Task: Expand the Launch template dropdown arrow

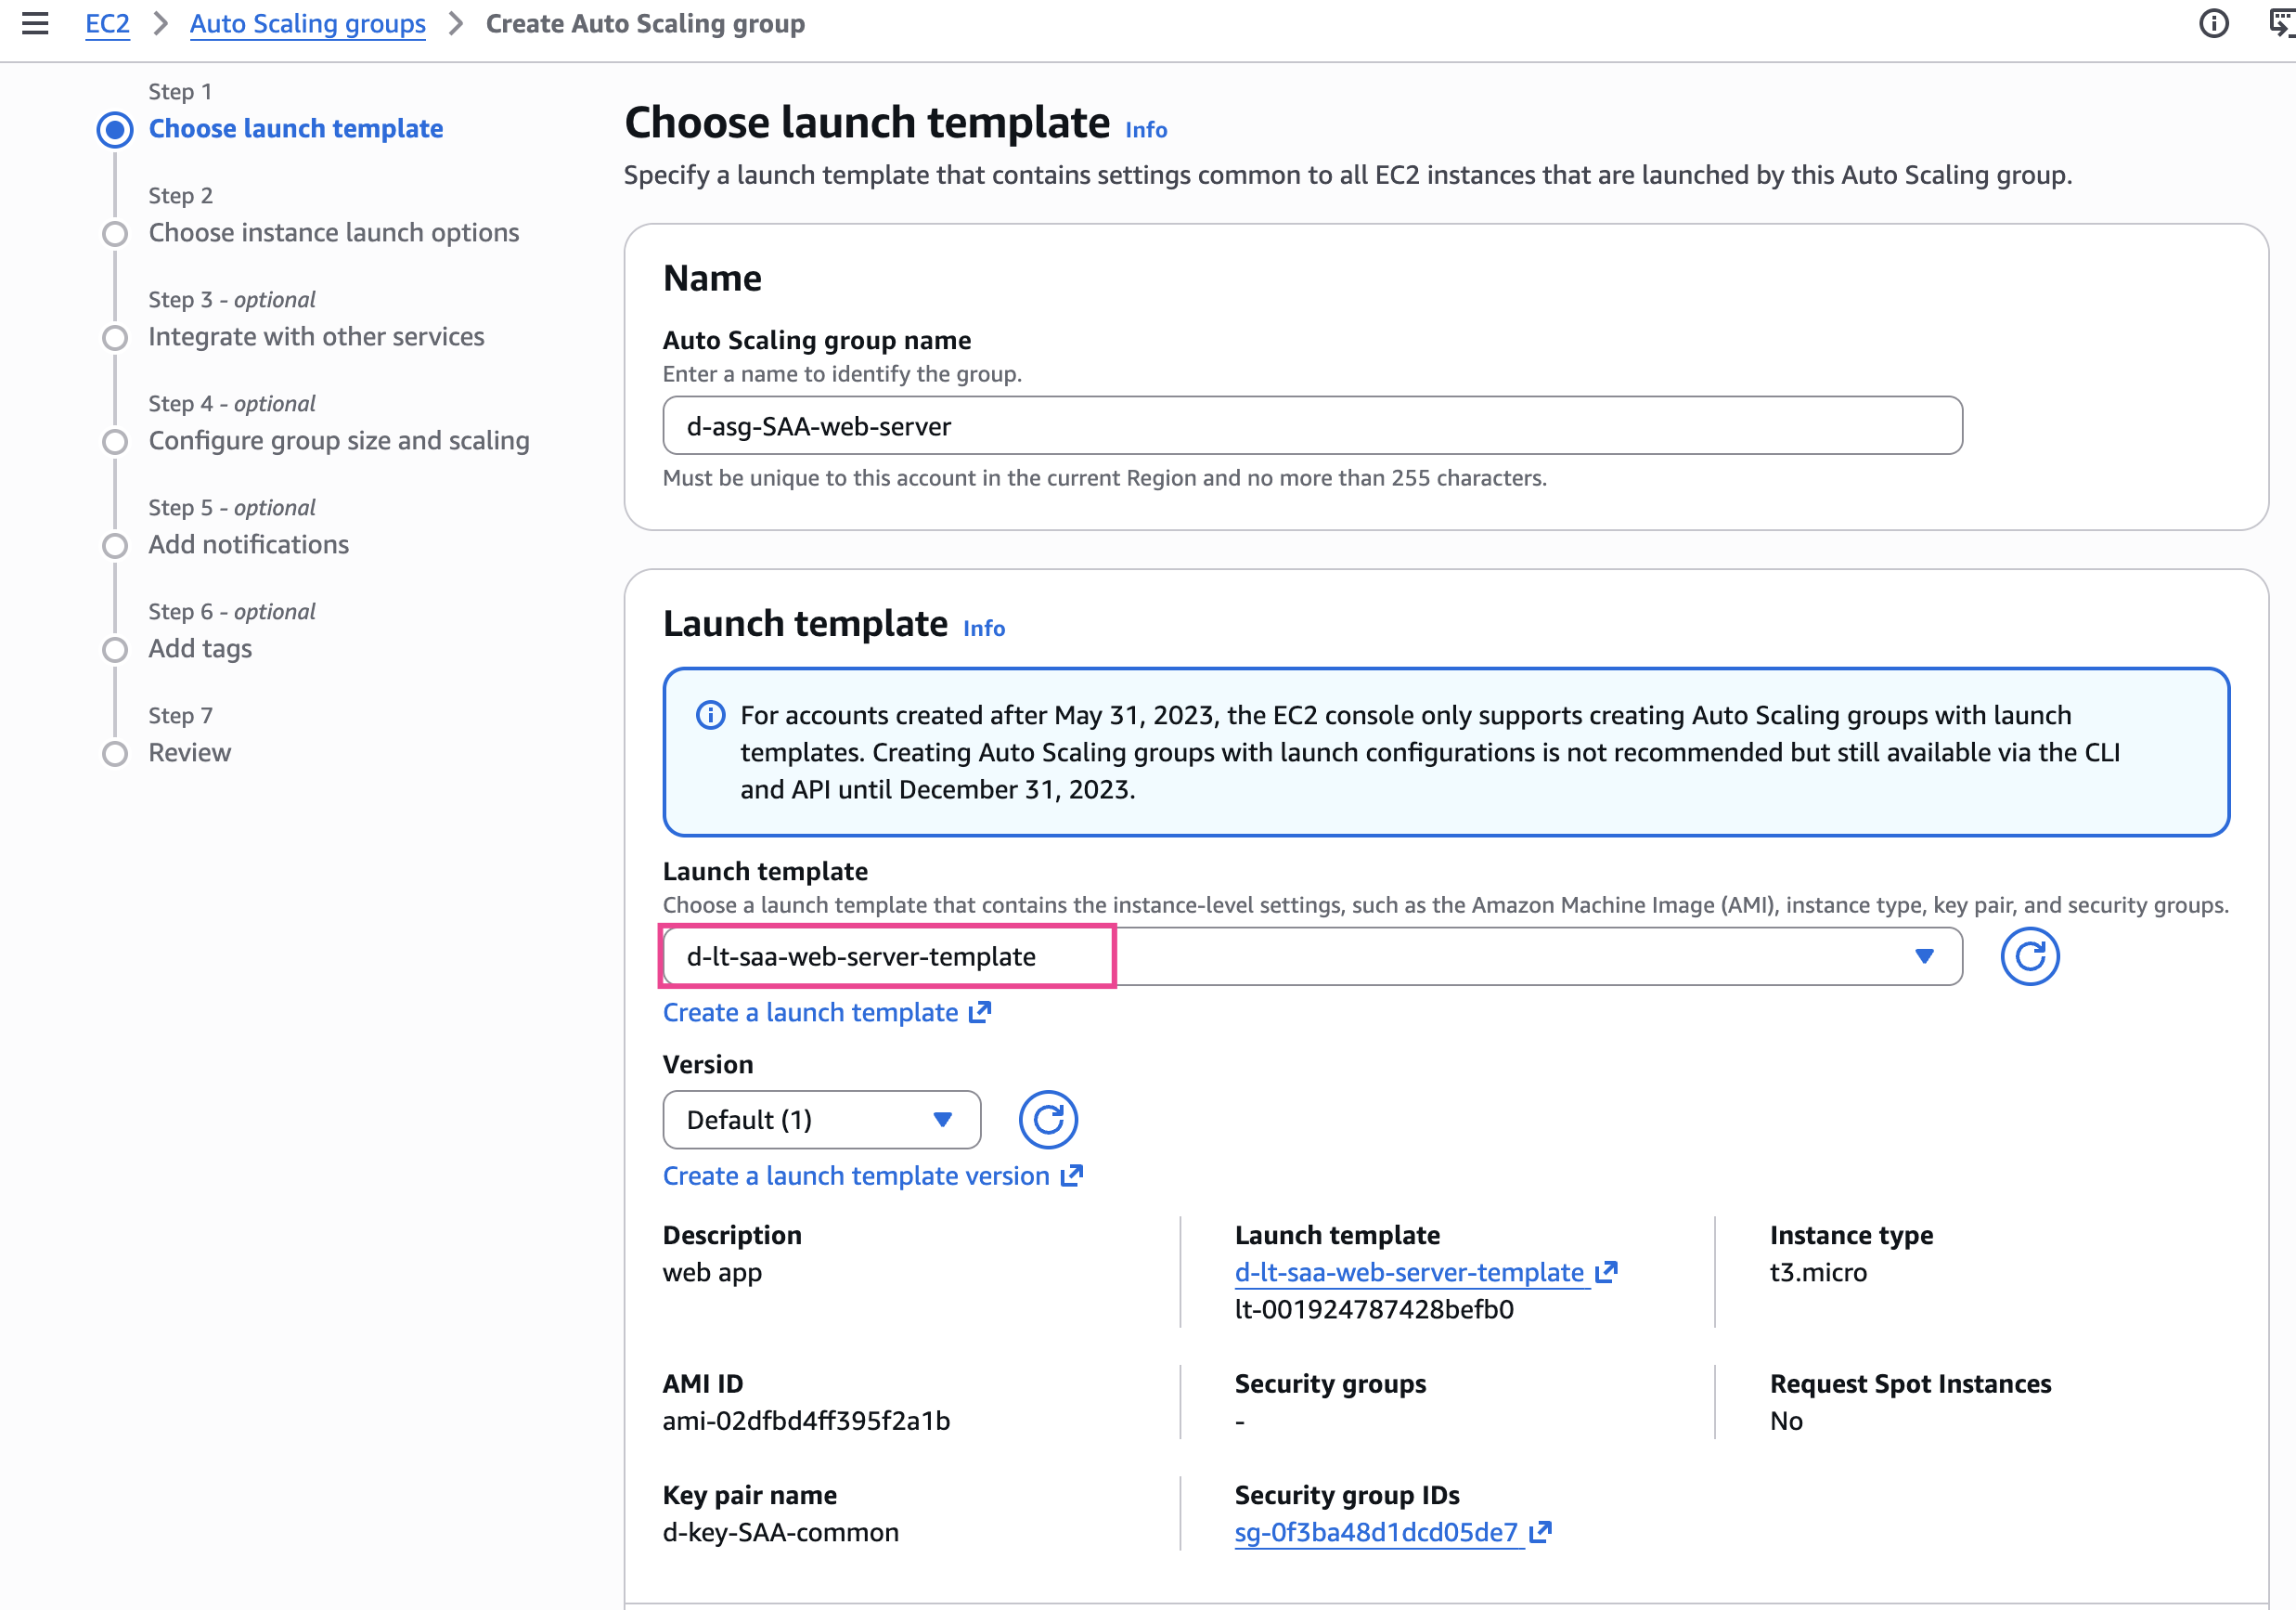Action: tap(1924, 956)
